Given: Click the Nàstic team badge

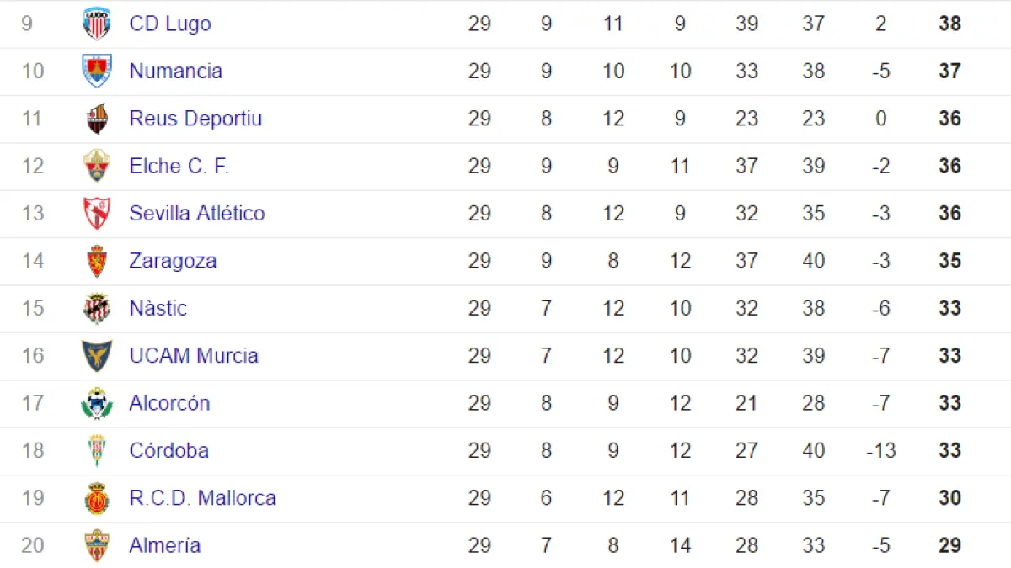Looking at the screenshot, I should tap(97, 308).
